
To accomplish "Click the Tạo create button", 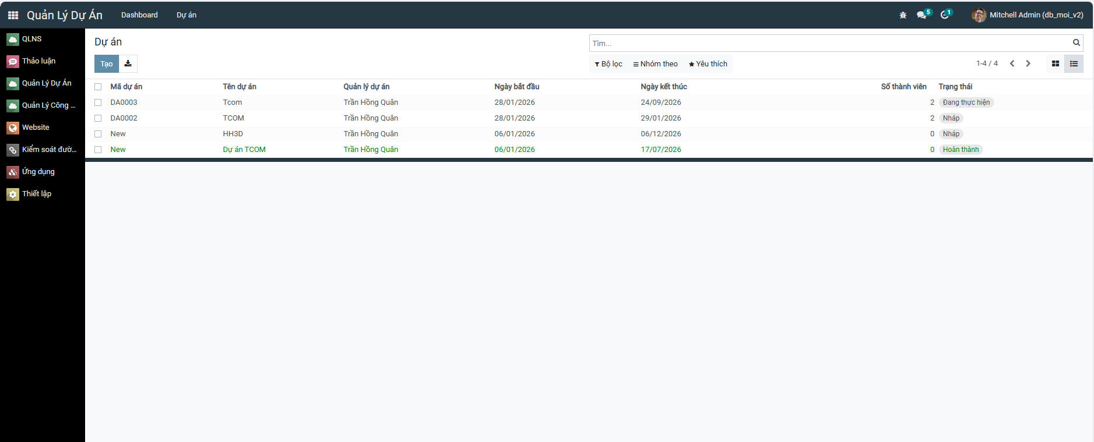I will pos(107,63).
